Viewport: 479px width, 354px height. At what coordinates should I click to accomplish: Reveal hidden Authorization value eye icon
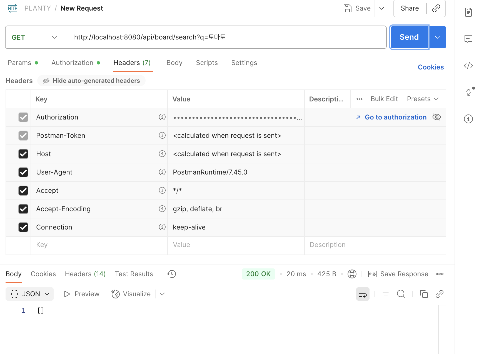[437, 117]
